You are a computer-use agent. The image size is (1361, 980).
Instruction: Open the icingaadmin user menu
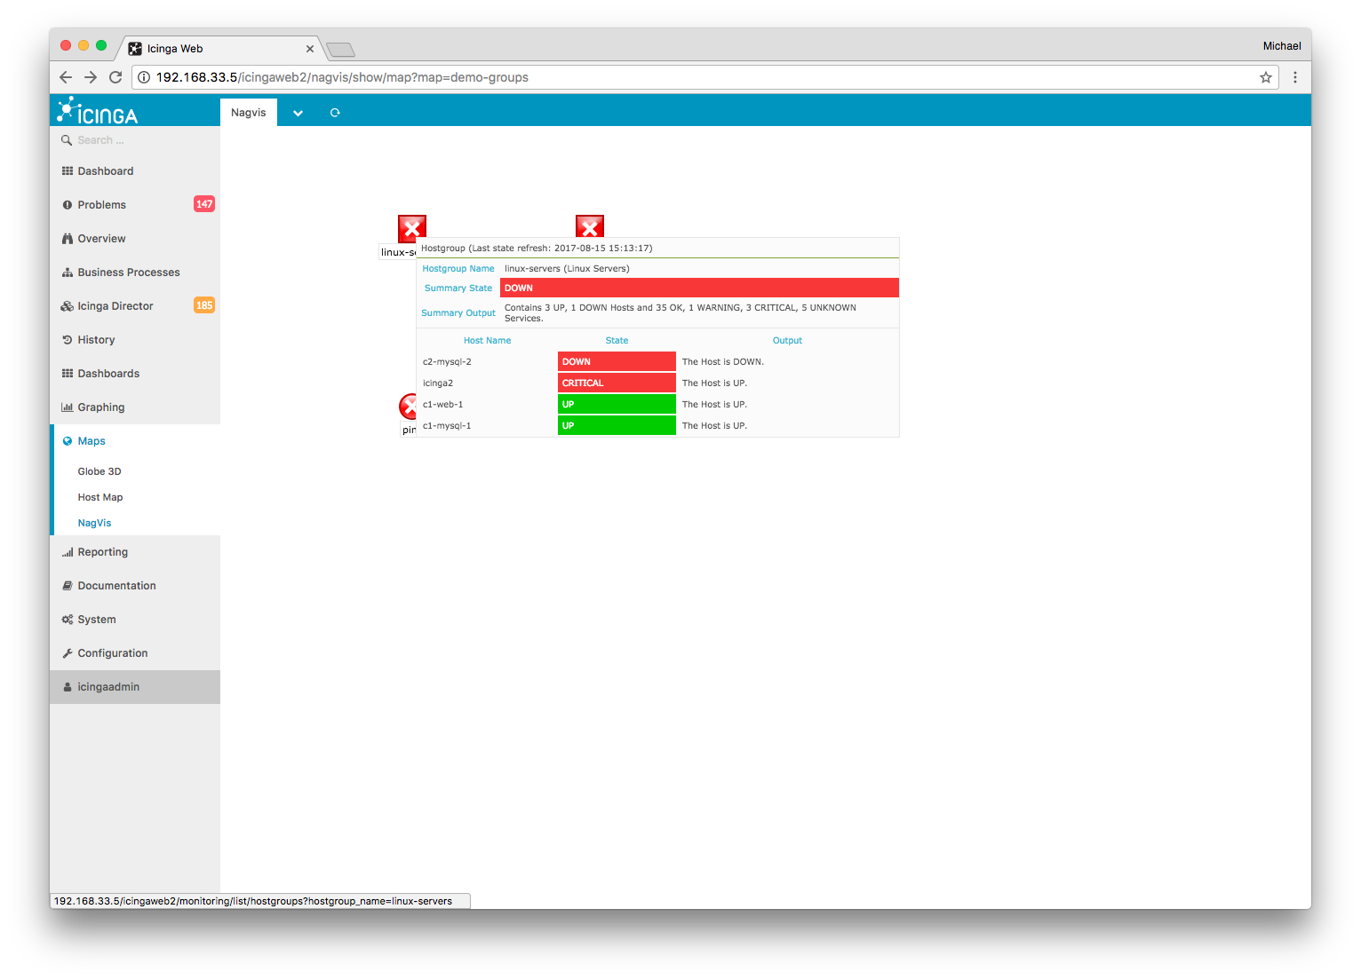click(x=135, y=687)
